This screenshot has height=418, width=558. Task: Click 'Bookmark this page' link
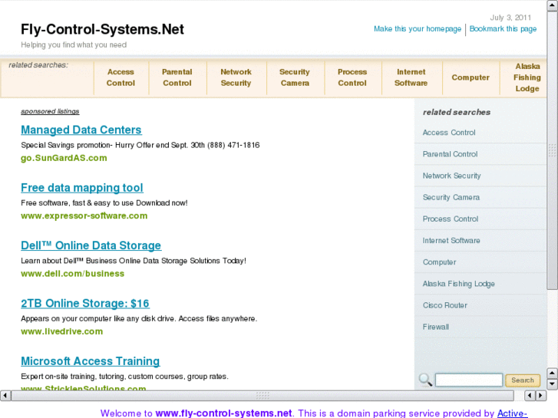pyautogui.click(x=503, y=29)
